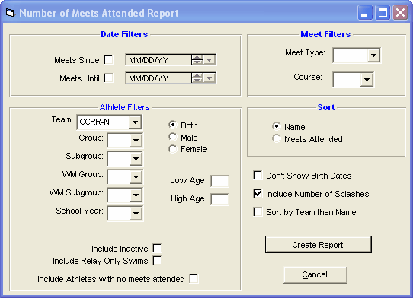Image resolution: width=413 pixels, height=298 pixels.
Task: Click the High Age input box
Action: (x=219, y=199)
